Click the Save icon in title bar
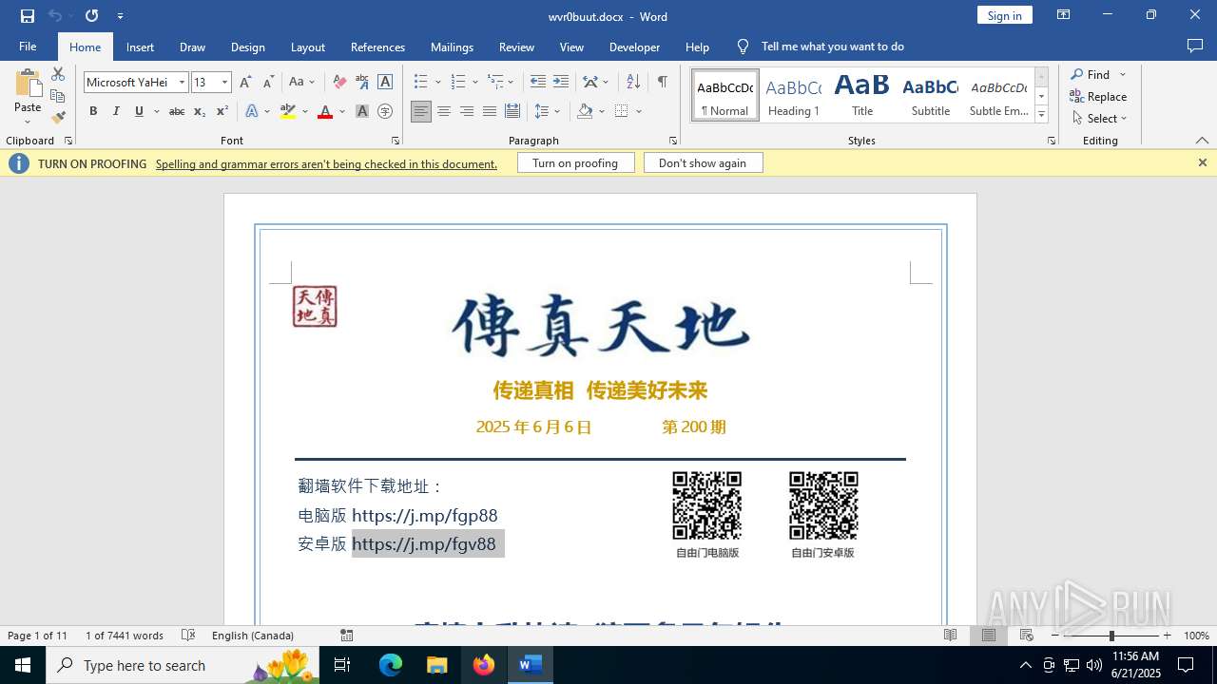The image size is (1217, 684). pyautogui.click(x=28, y=16)
